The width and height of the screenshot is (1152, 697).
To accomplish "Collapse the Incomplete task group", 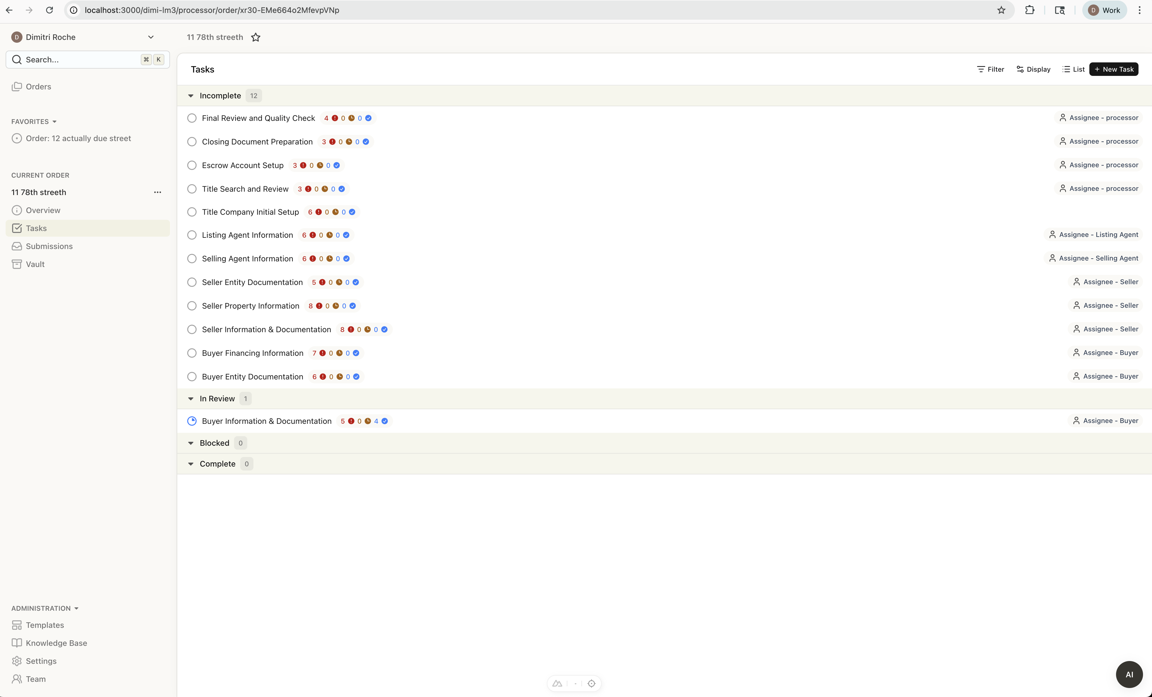I will (x=191, y=96).
